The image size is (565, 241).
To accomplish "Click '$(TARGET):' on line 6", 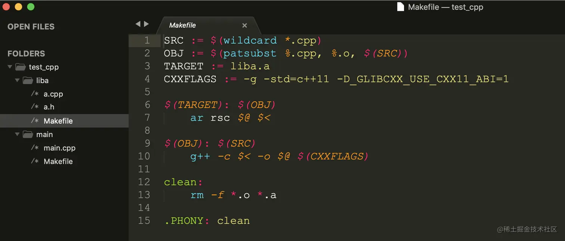I will (x=197, y=105).
